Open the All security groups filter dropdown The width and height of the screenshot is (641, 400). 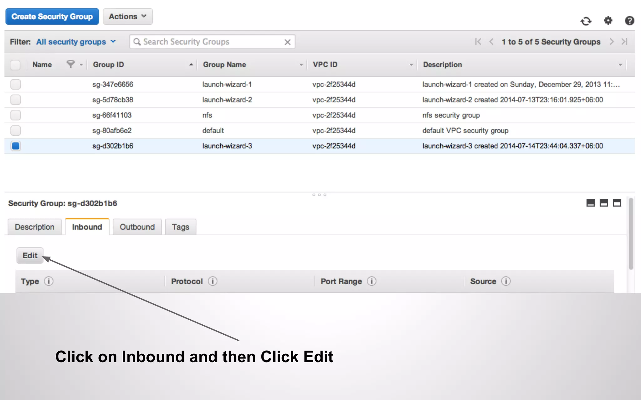click(76, 42)
